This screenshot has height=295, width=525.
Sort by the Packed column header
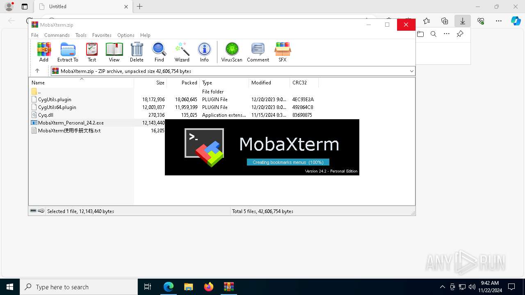[183, 82]
